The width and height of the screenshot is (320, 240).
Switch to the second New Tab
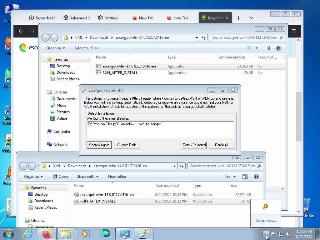(177, 18)
